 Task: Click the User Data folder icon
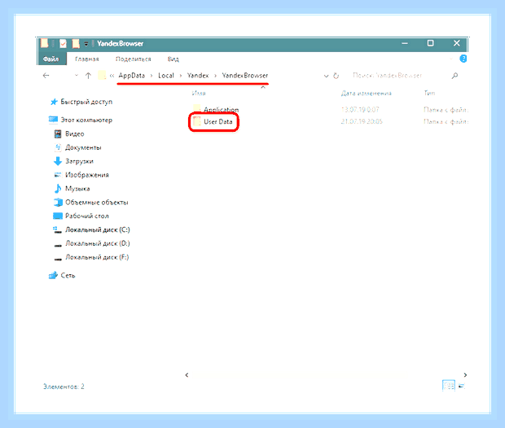tap(197, 121)
